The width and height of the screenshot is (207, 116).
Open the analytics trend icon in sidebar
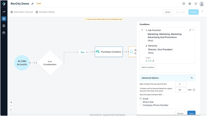[x=4, y=12]
